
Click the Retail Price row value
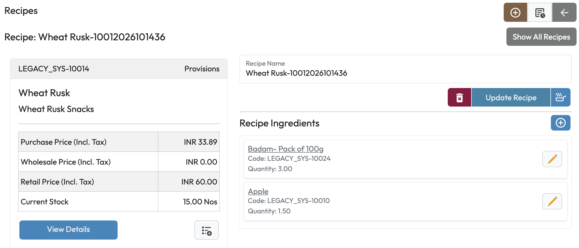click(199, 182)
